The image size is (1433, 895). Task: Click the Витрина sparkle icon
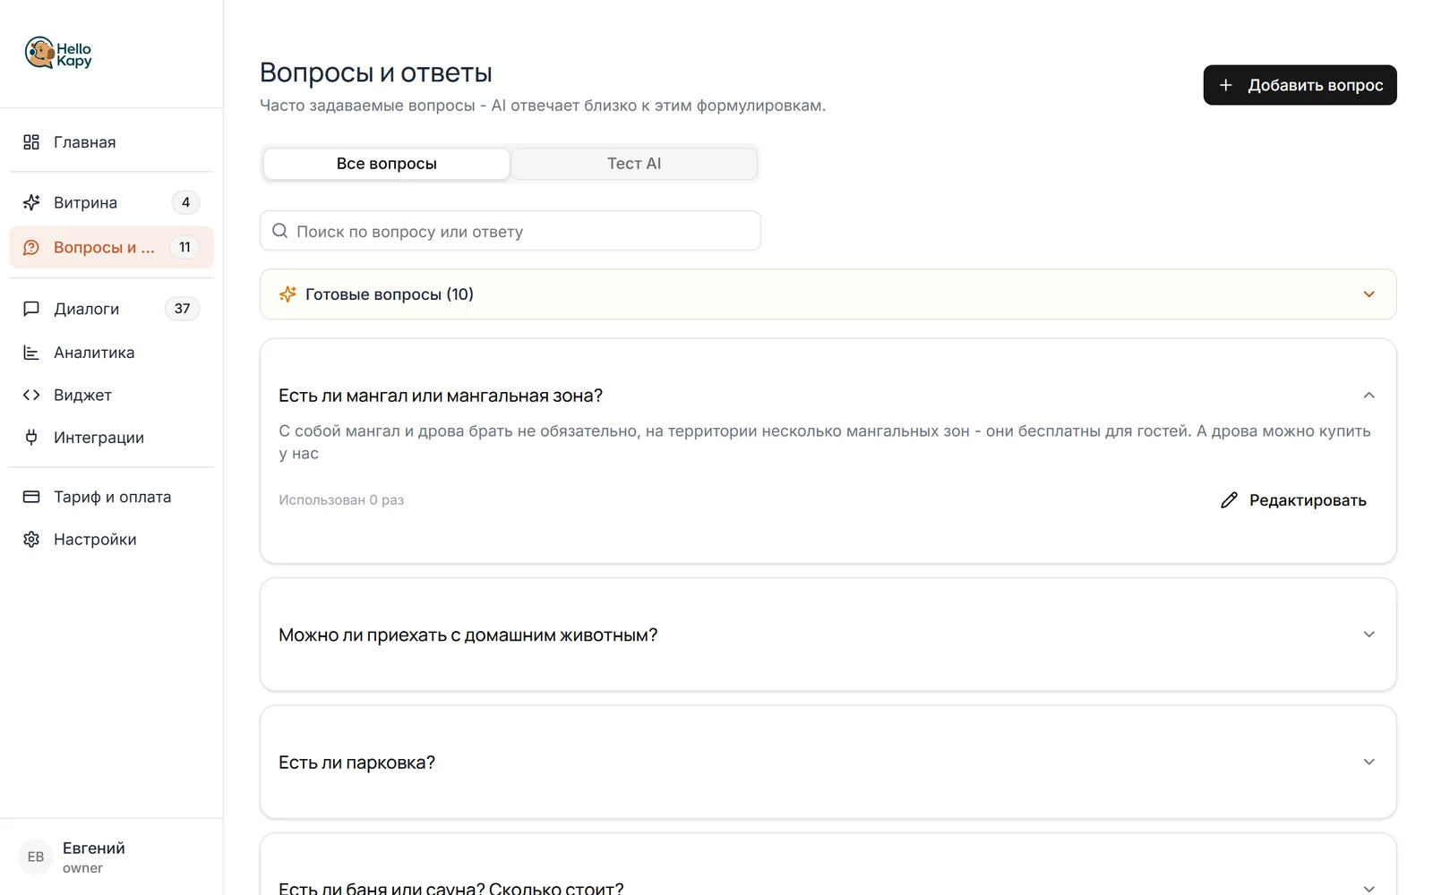(31, 202)
